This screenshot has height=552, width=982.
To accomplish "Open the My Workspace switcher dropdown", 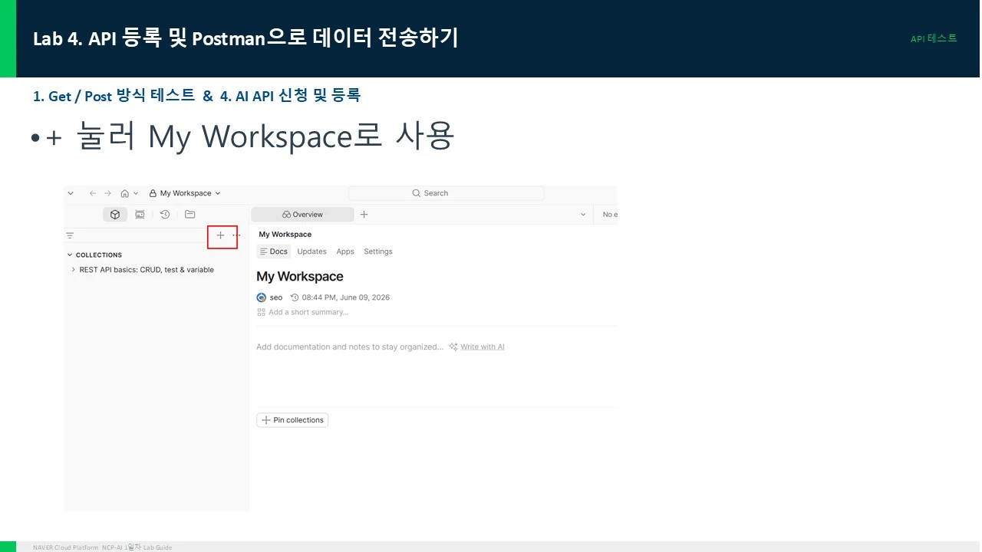I will click(185, 193).
